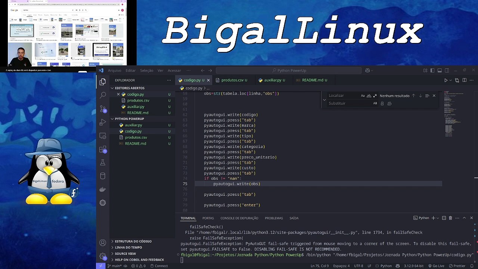Jump to next match in find widget
Viewport: 478px width, 269px height.
(420, 96)
